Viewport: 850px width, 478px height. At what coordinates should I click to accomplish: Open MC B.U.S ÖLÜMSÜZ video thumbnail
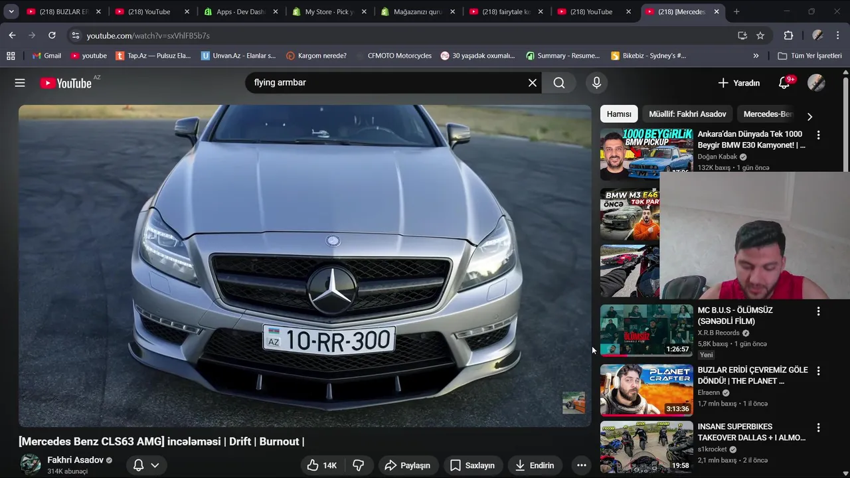(646, 331)
